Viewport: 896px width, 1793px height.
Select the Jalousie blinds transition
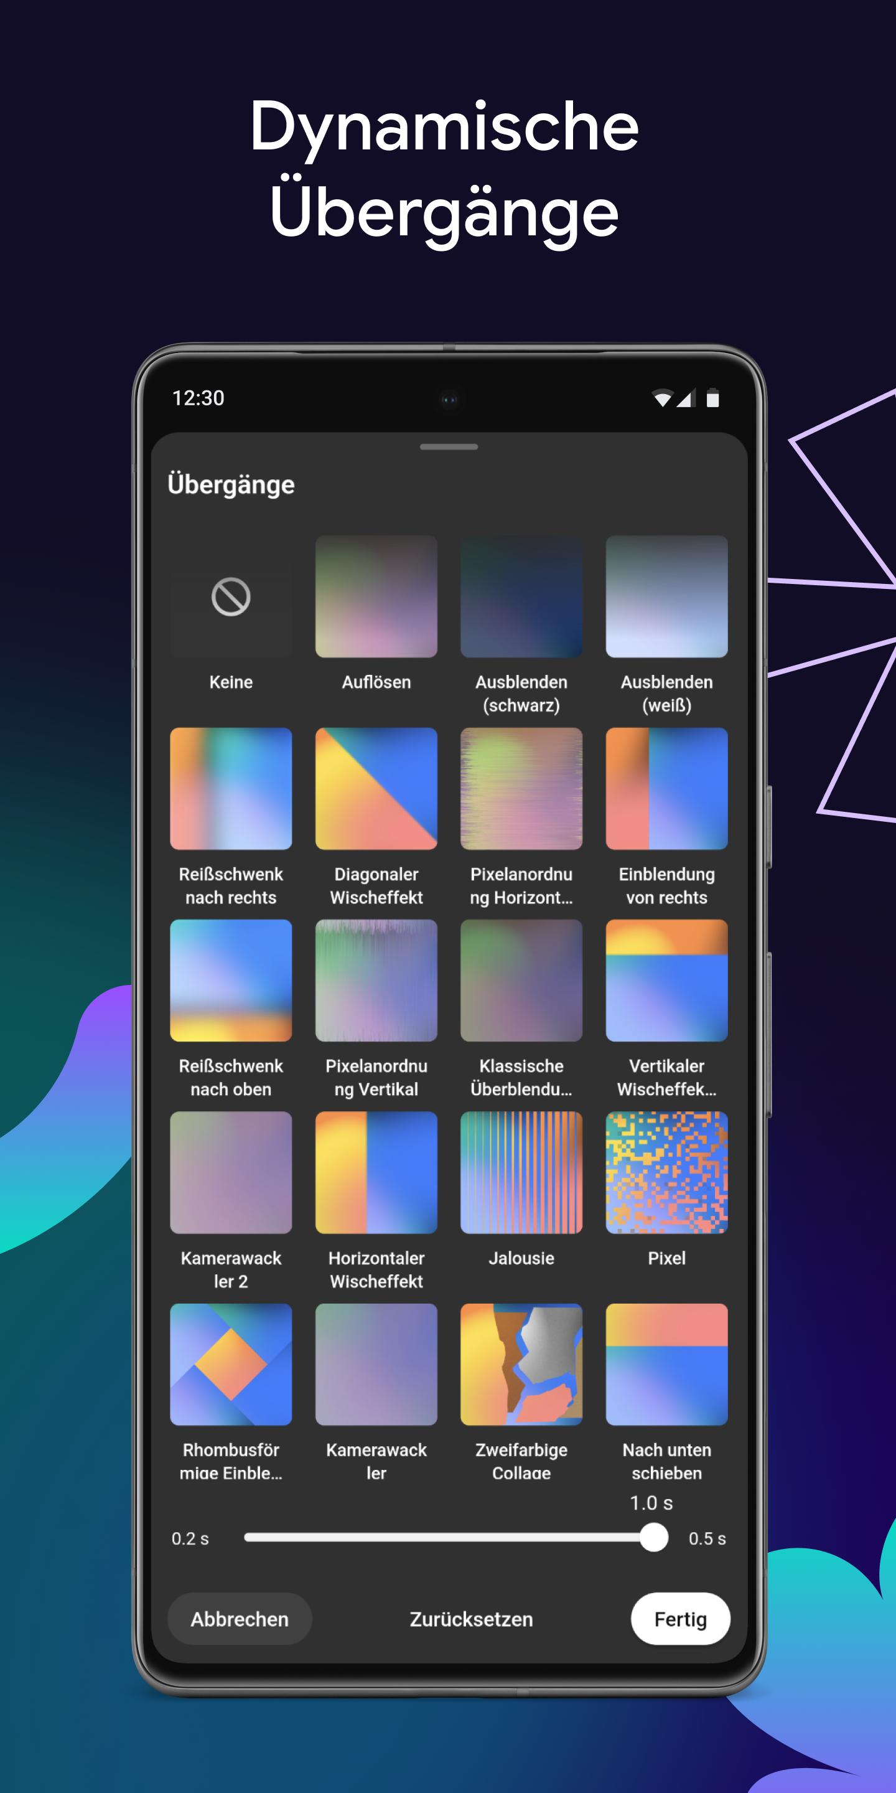[x=522, y=1173]
